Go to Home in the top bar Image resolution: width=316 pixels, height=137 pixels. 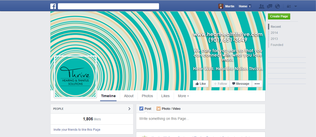[x=243, y=6]
